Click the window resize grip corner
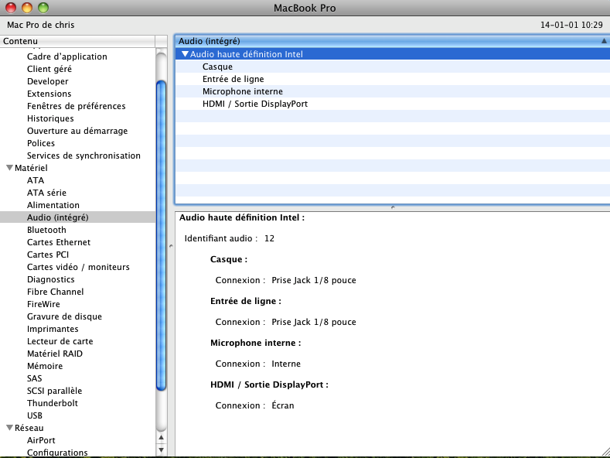Image resolution: width=610 pixels, height=458 pixels. (605, 453)
